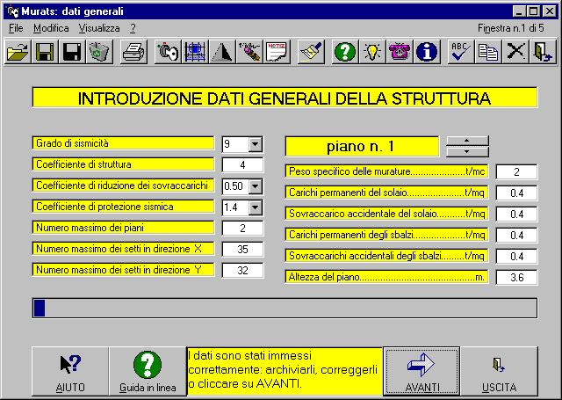Click the open folder toolbar icon
Screen dimensions: 562x400
pyautogui.click(x=17, y=53)
